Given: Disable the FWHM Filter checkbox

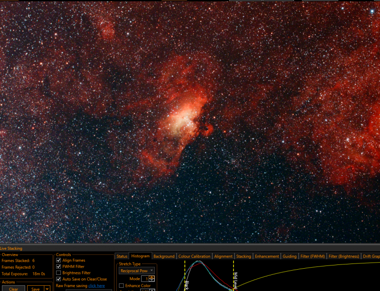Looking at the screenshot, I should [x=58, y=266].
